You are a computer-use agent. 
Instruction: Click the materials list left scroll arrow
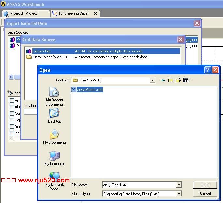tap(11, 138)
